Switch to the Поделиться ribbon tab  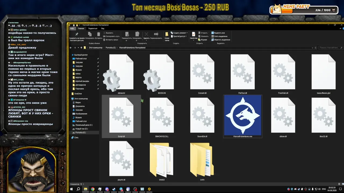tap(93, 28)
